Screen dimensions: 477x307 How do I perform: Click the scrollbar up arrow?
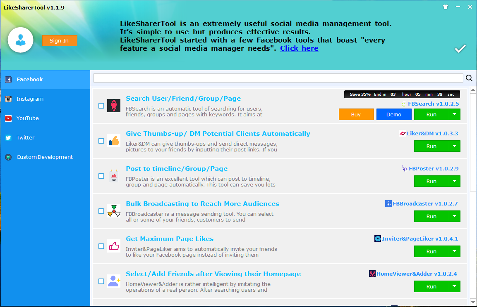click(473, 90)
